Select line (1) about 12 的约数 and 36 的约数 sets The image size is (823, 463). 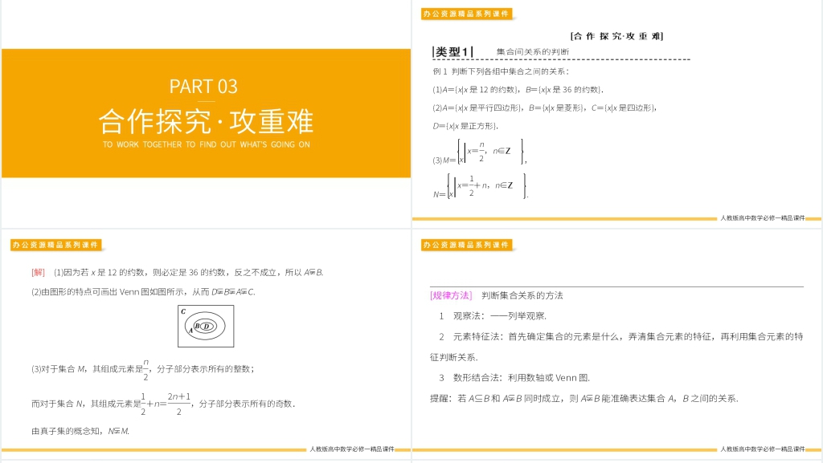518,90
